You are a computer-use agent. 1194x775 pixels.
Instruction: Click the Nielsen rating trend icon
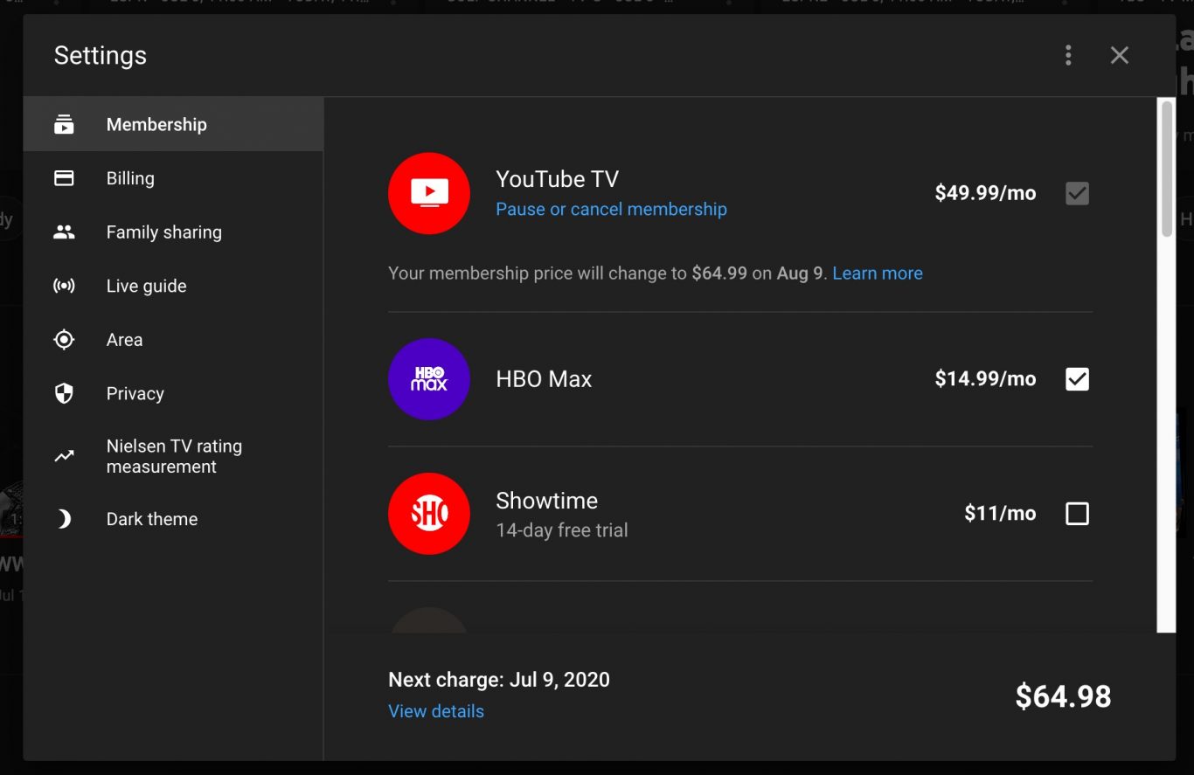coord(64,456)
